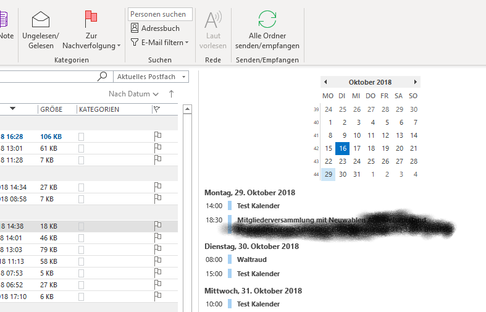Click category box of 14:34 message
The width and height of the screenshot is (486, 312).
(x=82, y=187)
